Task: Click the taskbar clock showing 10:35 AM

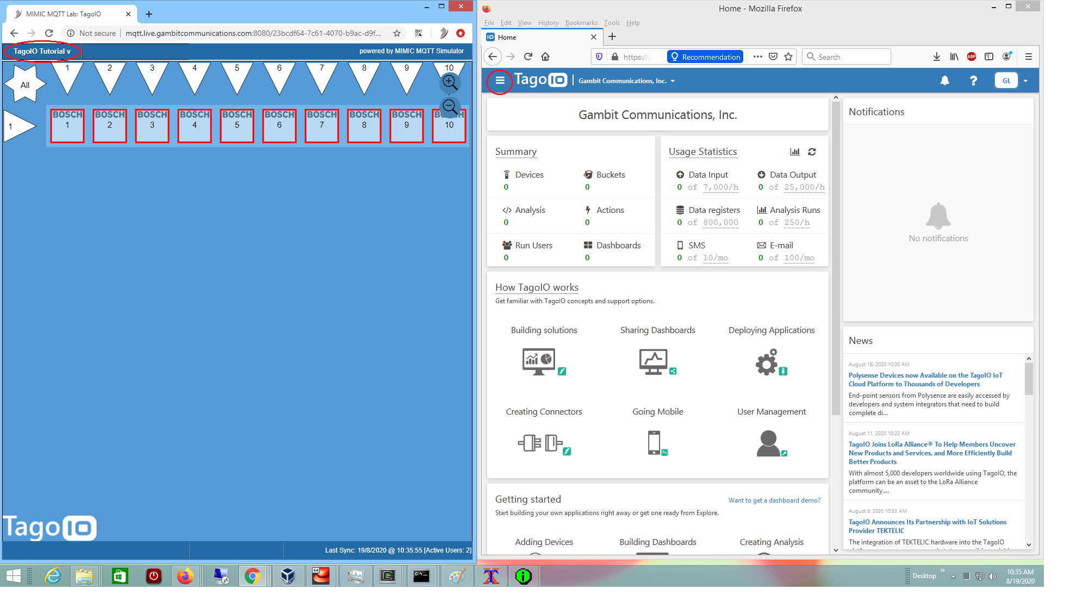Action: click(x=1020, y=576)
